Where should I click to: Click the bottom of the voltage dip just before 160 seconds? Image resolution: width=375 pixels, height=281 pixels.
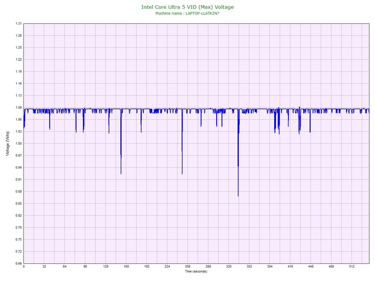(x=121, y=173)
